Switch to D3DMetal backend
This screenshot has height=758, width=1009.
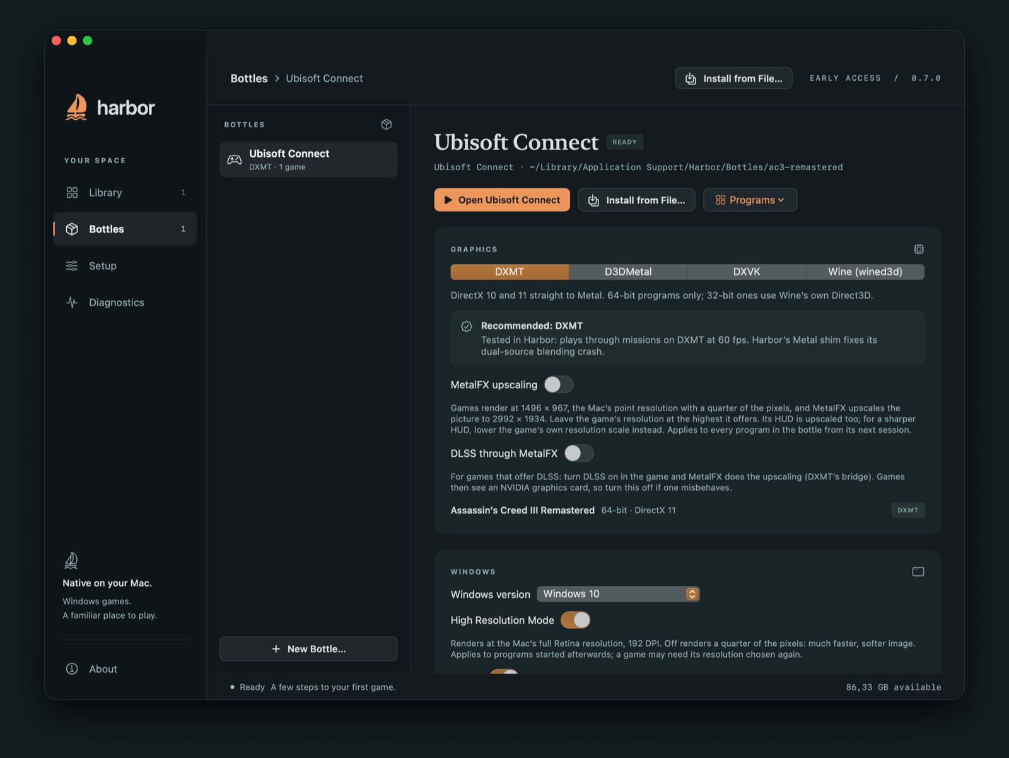click(x=628, y=272)
